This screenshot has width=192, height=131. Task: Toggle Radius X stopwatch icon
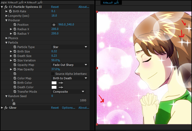coord(15,29)
